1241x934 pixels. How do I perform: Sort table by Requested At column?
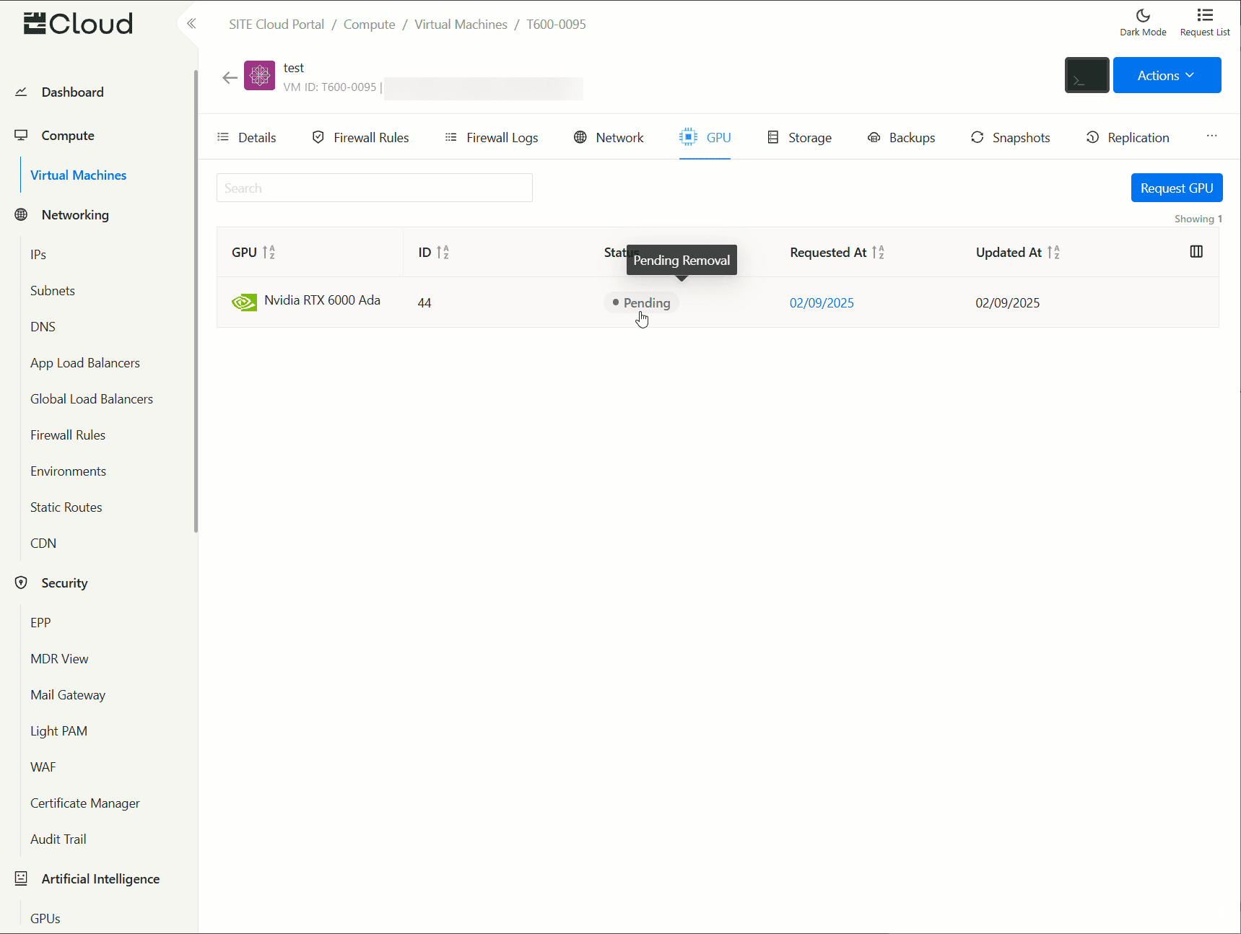point(878,253)
